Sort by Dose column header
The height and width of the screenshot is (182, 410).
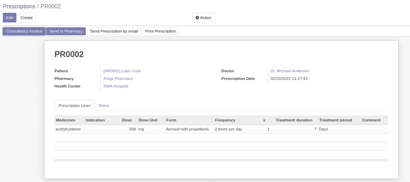pyautogui.click(x=127, y=120)
